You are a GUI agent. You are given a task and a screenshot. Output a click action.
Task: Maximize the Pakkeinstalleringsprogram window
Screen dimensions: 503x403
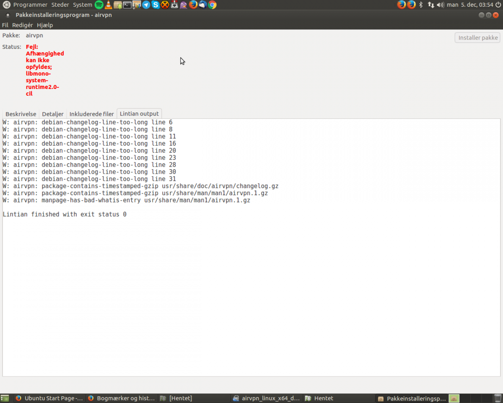click(x=488, y=15)
